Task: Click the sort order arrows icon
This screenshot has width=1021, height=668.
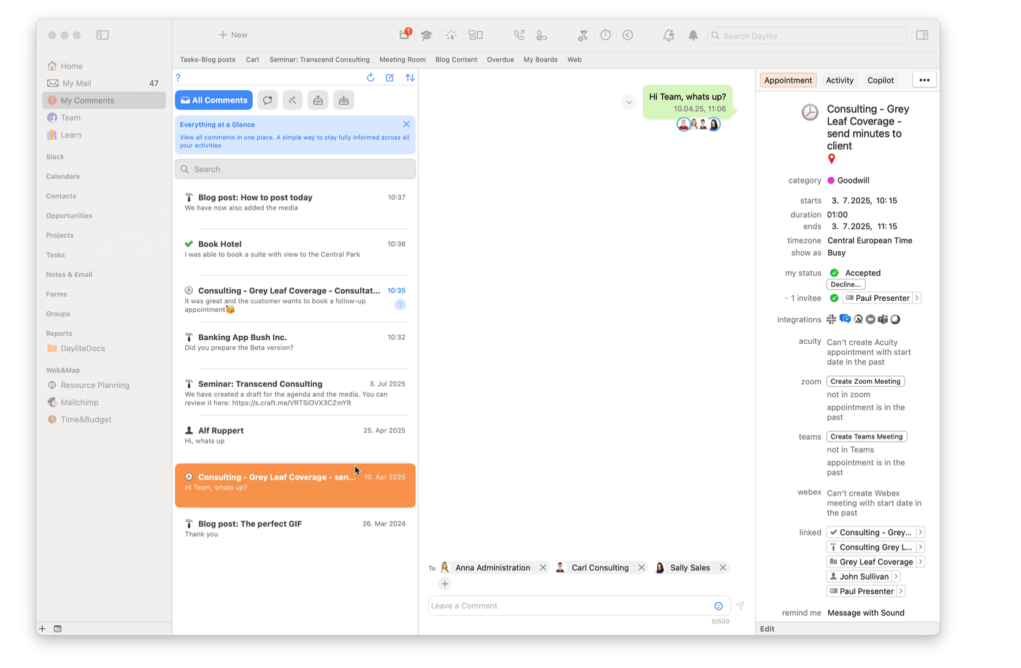Action: 410,77
